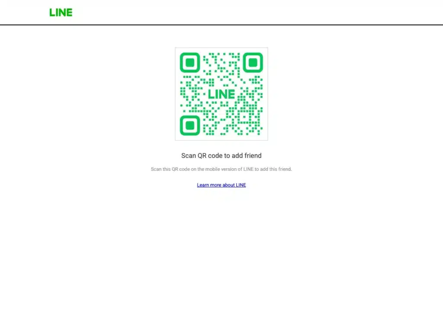Click the word "friend" in the heading
This screenshot has height=332, width=443.
pos(253,156)
